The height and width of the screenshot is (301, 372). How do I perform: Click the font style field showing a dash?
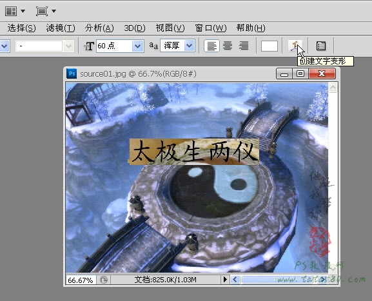(x=39, y=46)
